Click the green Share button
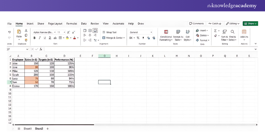The width and height of the screenshot is (265, 140). coord(250,24)
